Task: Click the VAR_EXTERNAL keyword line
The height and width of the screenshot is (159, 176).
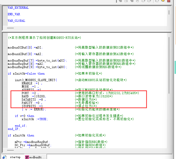Action: point(18,8)
